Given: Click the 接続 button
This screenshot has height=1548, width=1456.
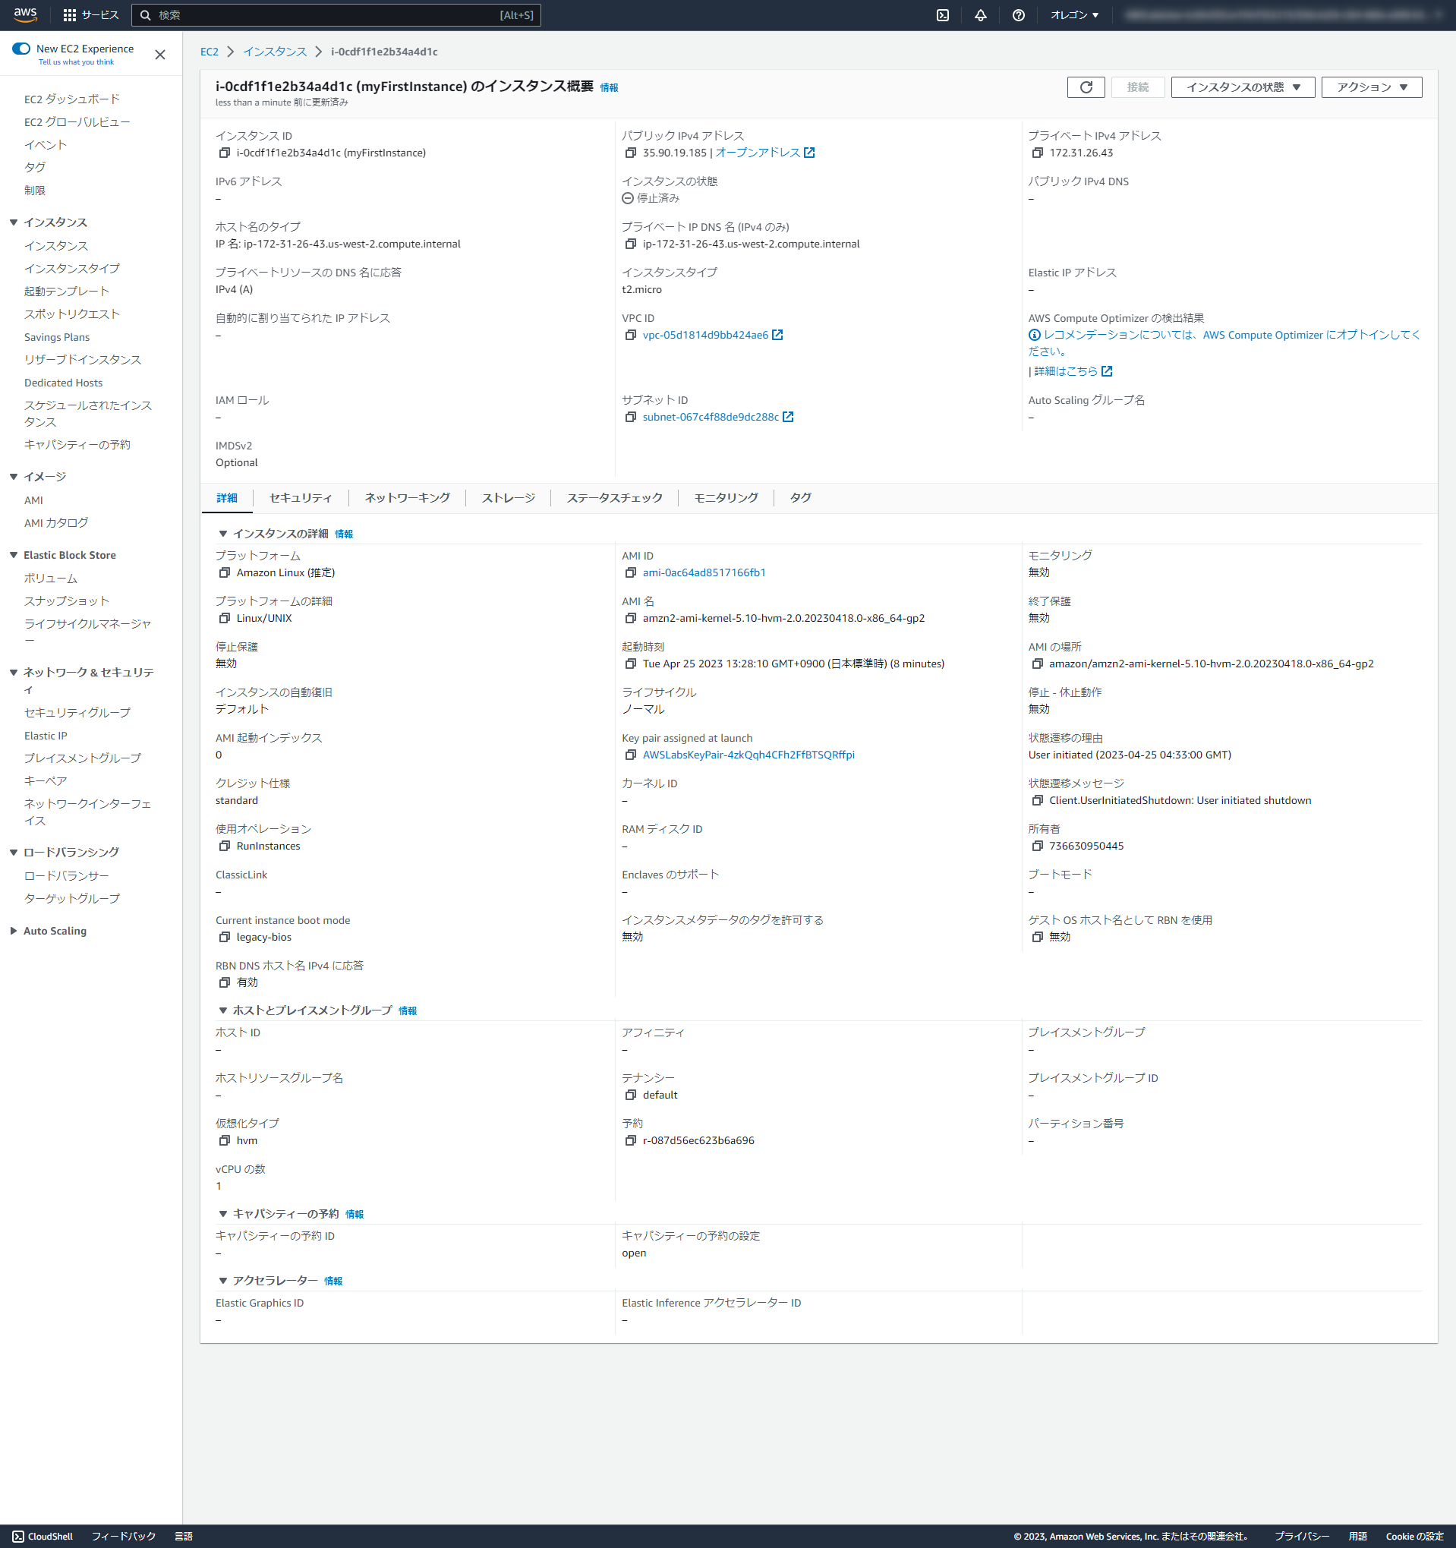Looking at the screenshot, I should coord(1138,87).
